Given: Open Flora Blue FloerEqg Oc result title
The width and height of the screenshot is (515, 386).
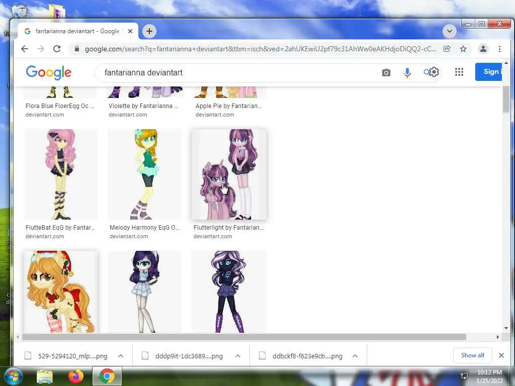Looking at the screenshot, I should click(60, 106).
